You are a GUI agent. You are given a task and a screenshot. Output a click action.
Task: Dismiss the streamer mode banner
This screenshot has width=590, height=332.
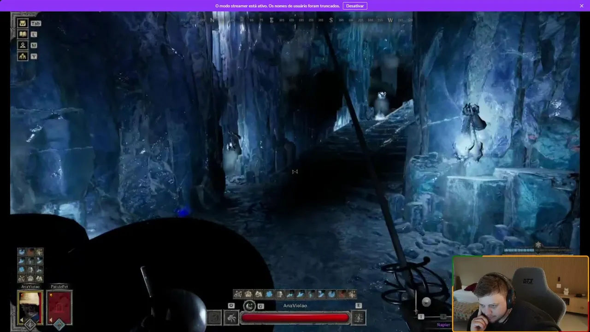point(582,6)
